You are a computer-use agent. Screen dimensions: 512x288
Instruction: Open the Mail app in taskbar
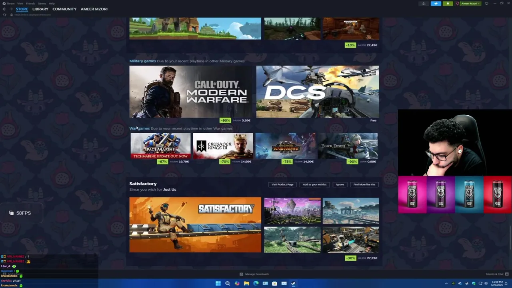pyautogui.click(x=265, y=284)
